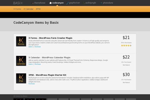
Task: Click the $21 price
Action: [x=126, y=37]
